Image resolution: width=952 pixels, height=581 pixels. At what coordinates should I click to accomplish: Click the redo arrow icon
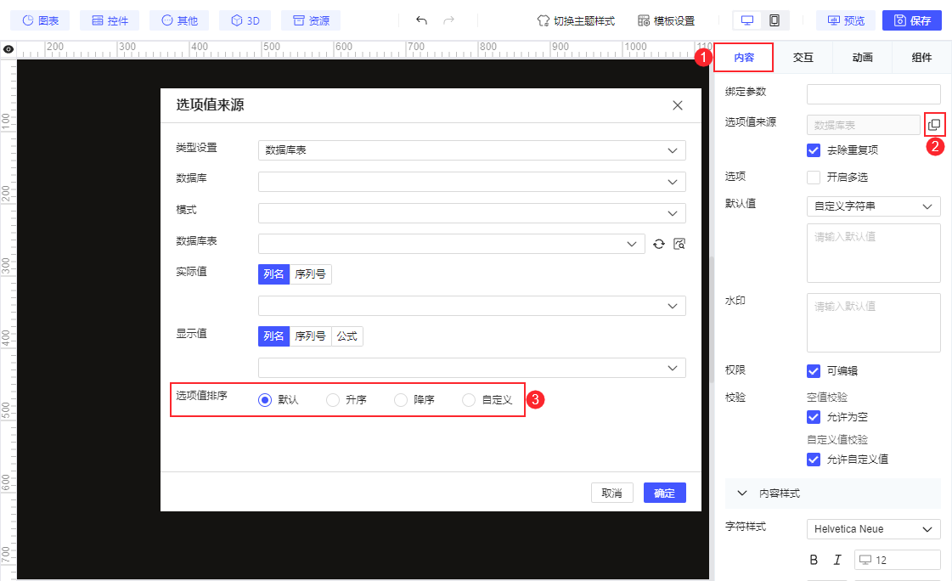point(448,19)
